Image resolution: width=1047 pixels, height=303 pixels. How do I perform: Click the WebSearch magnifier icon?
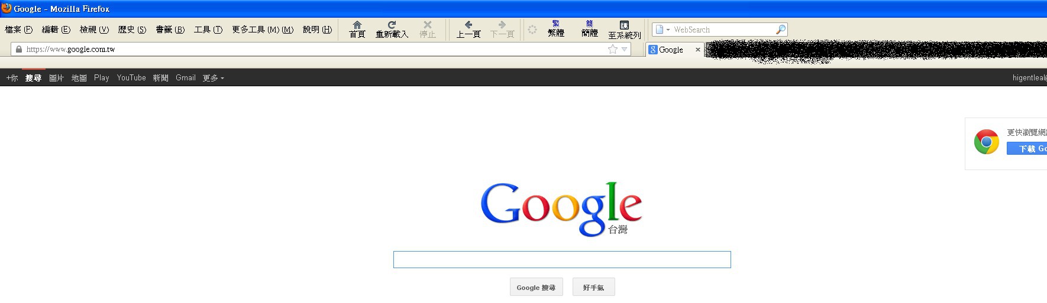[x=780, y=30]
